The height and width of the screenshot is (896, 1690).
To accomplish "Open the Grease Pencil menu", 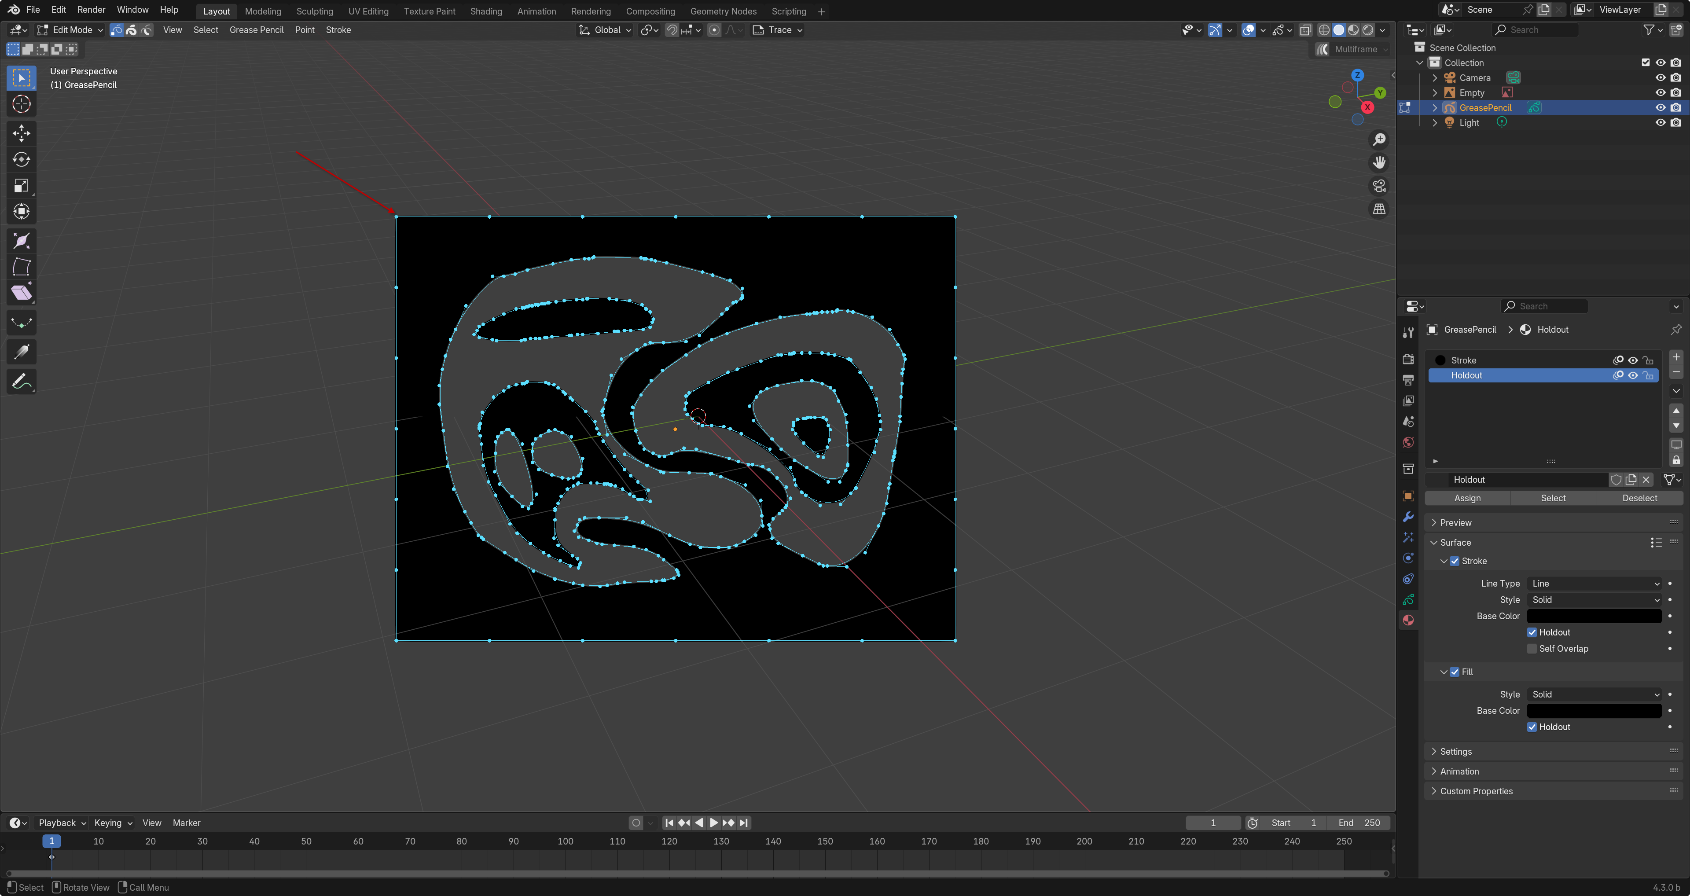I will (x=257, y=30).
